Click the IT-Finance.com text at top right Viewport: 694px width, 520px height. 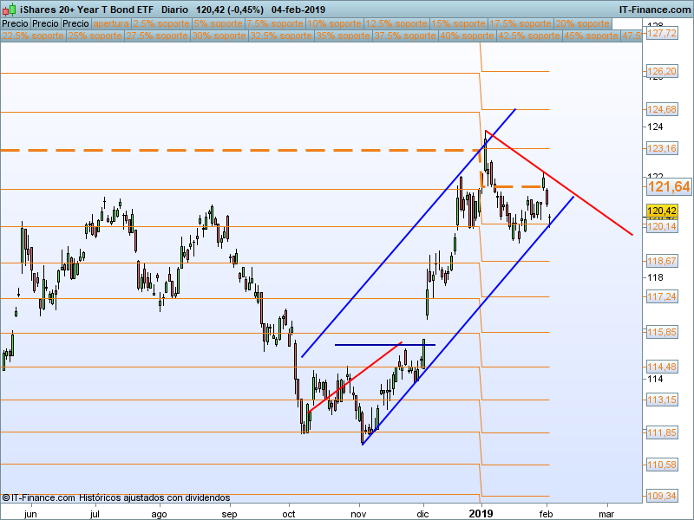pyautogui.click(x=655, y=10)
